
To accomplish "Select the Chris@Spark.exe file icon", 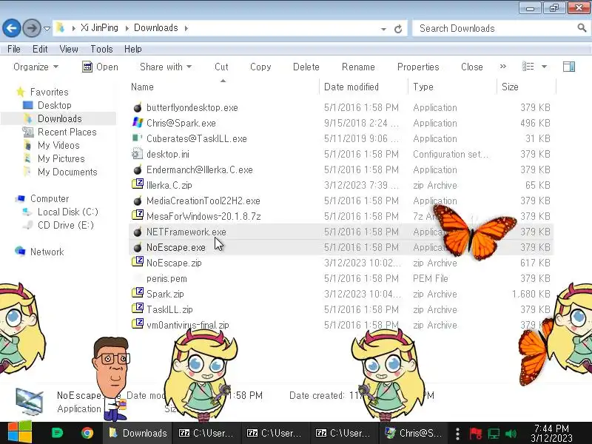I will (x=138, y=123).
